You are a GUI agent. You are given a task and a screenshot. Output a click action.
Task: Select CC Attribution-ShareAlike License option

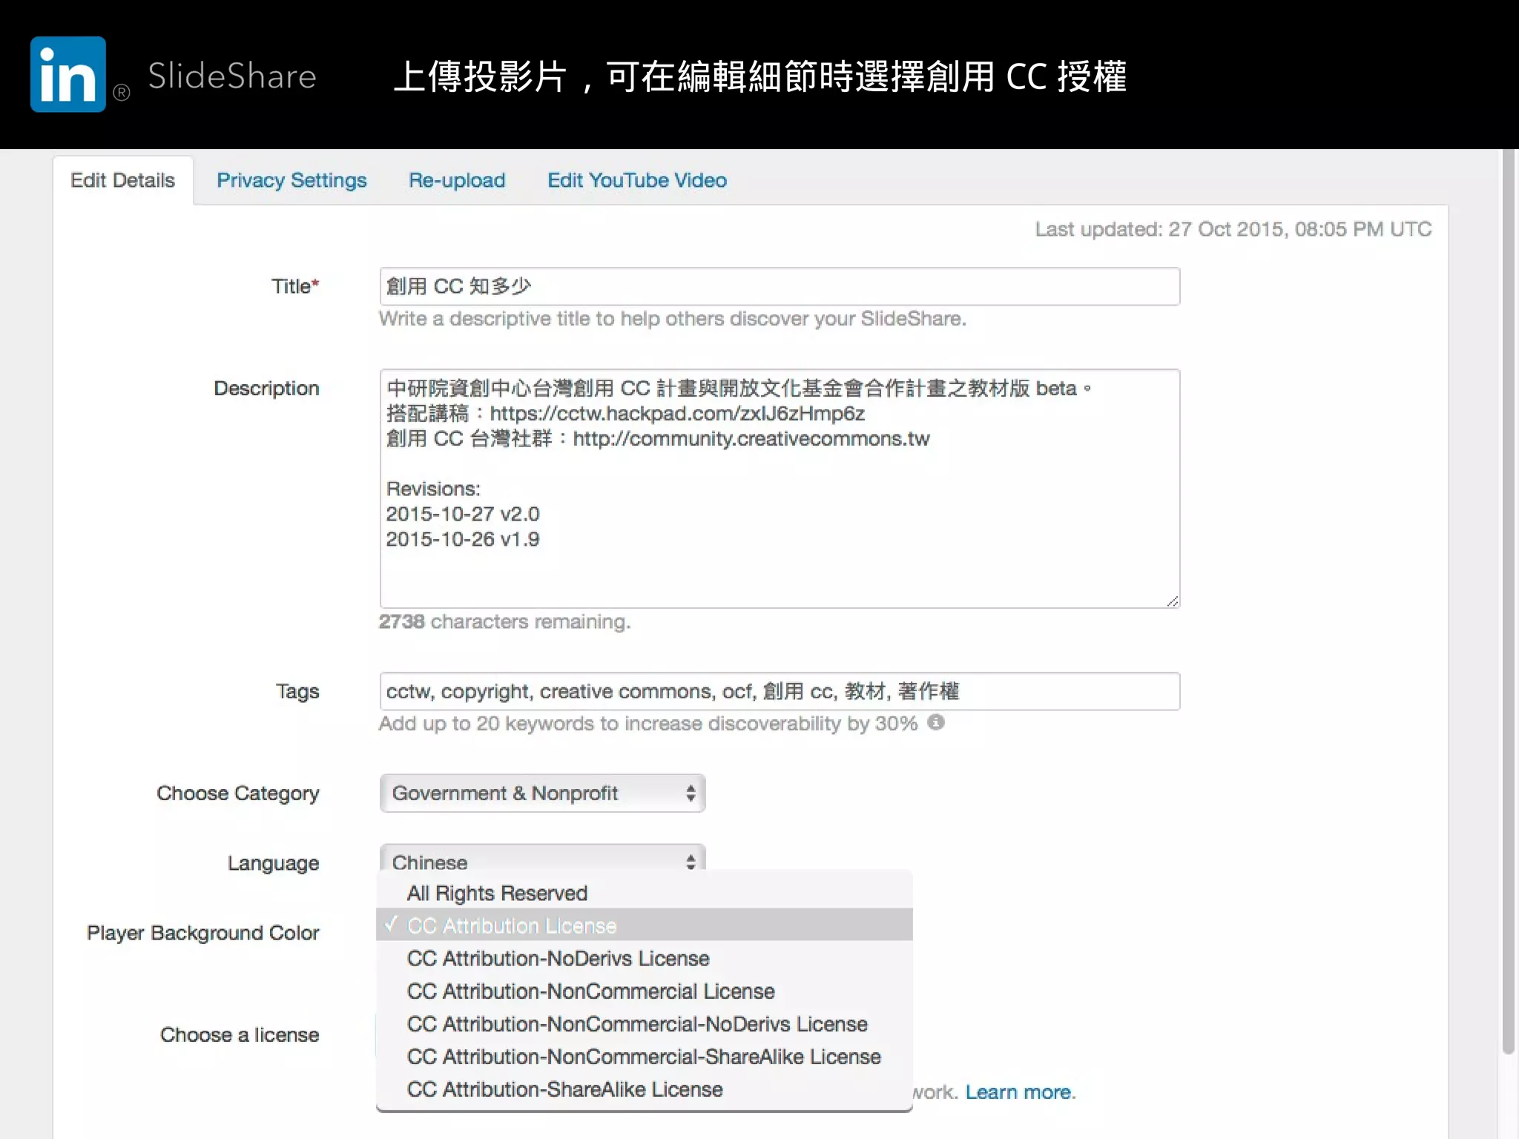pos(645,1089)
